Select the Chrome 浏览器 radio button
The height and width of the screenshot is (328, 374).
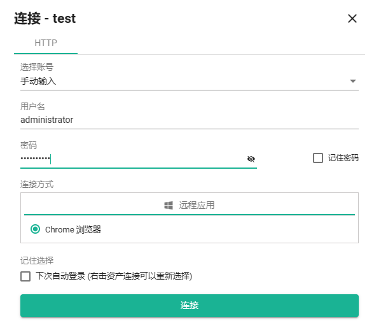(x=36, y=229)
